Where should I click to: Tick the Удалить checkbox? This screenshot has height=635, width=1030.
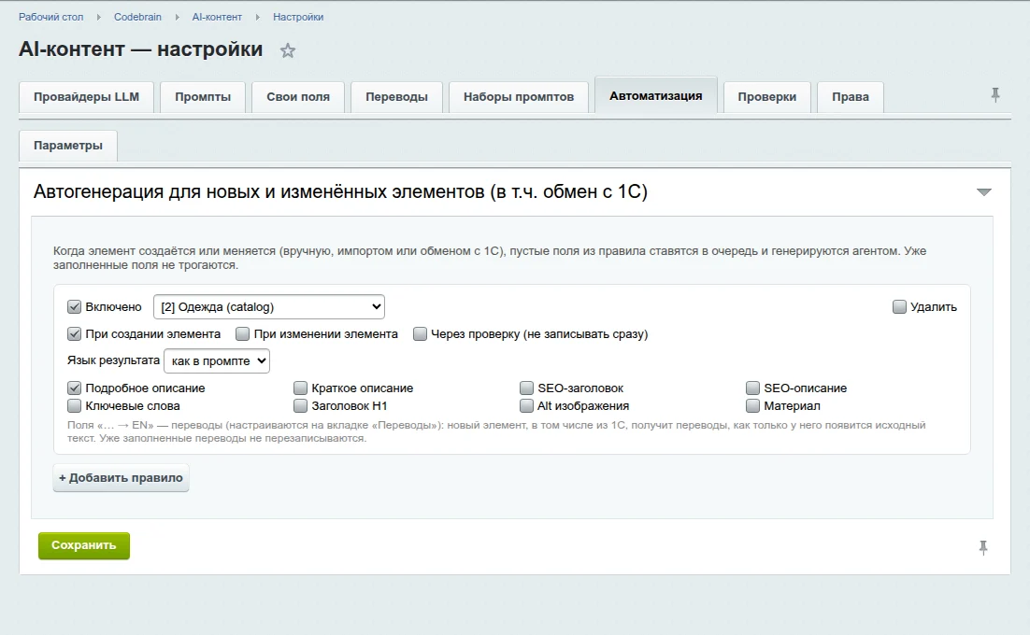pyautogui.click(x=899, y=306)
